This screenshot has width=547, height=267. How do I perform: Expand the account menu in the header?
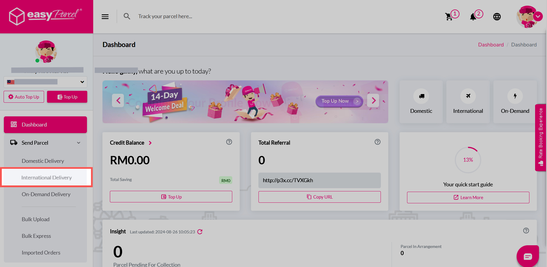tap(538, 16)
